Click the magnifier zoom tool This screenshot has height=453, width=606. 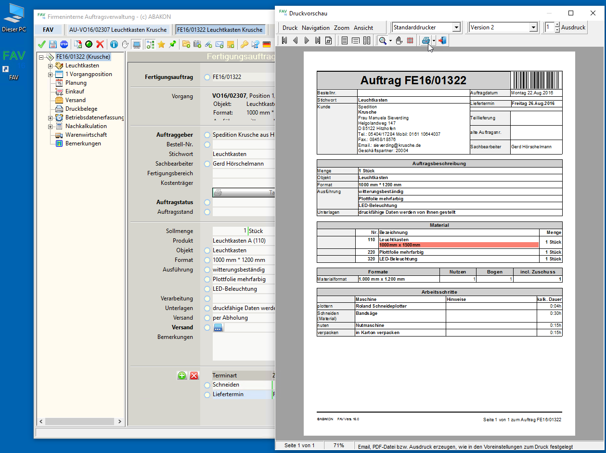383,40
